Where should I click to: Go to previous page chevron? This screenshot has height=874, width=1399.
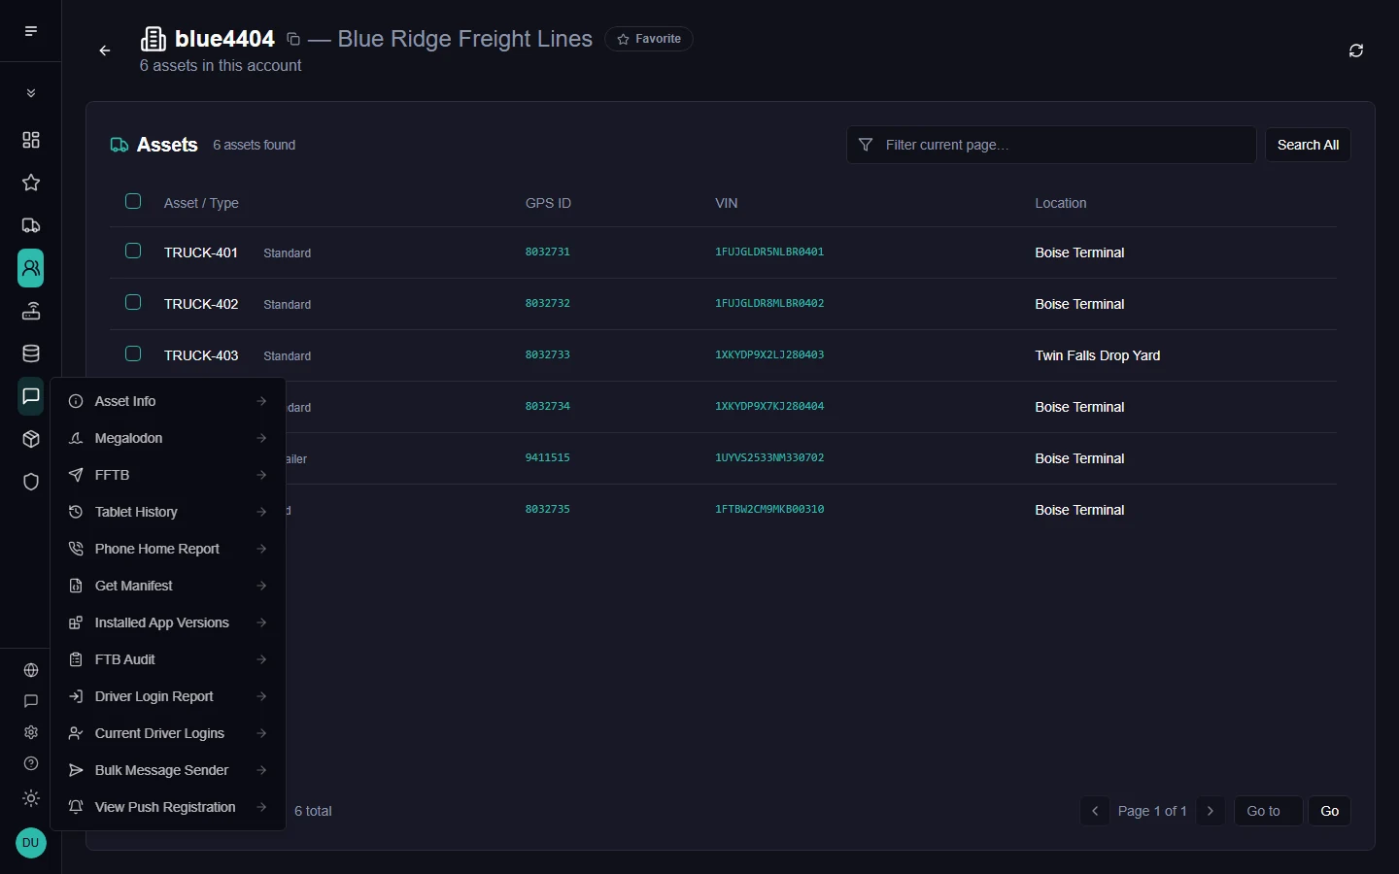[1095, 811]
